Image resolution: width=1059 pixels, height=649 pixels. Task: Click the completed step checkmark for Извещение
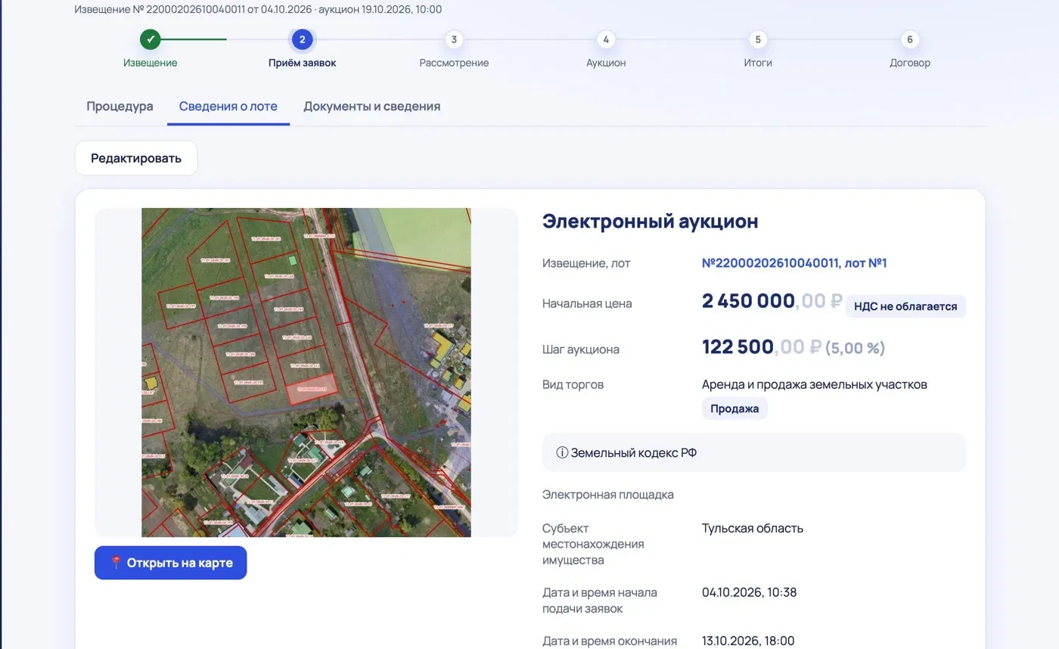151,39
